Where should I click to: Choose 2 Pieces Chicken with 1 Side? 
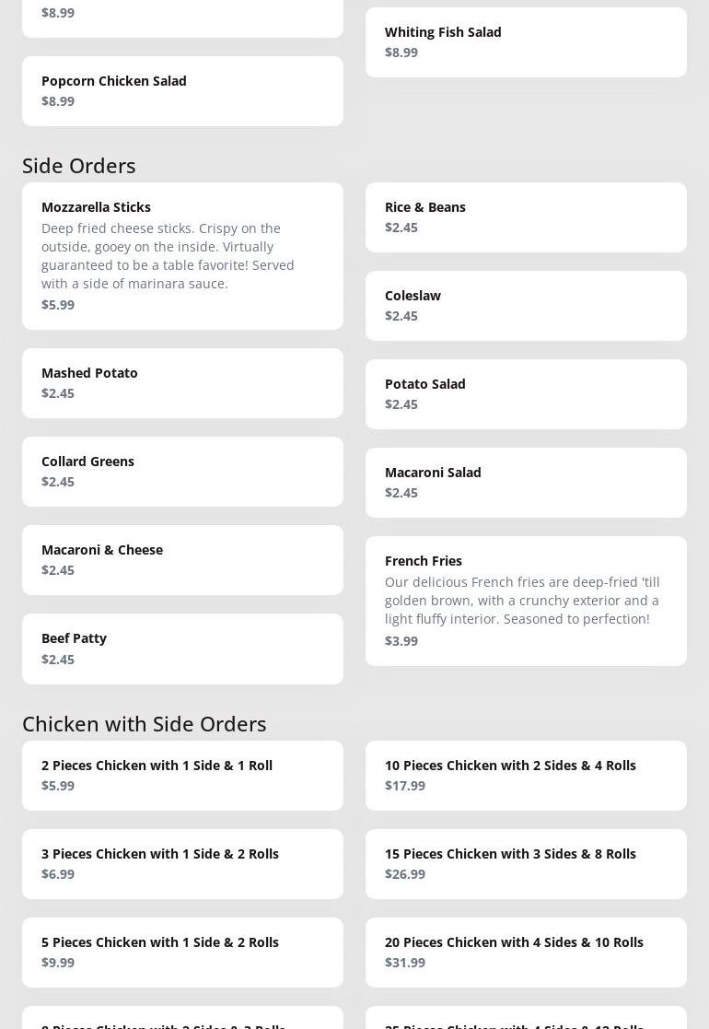(x=182, y=775)
